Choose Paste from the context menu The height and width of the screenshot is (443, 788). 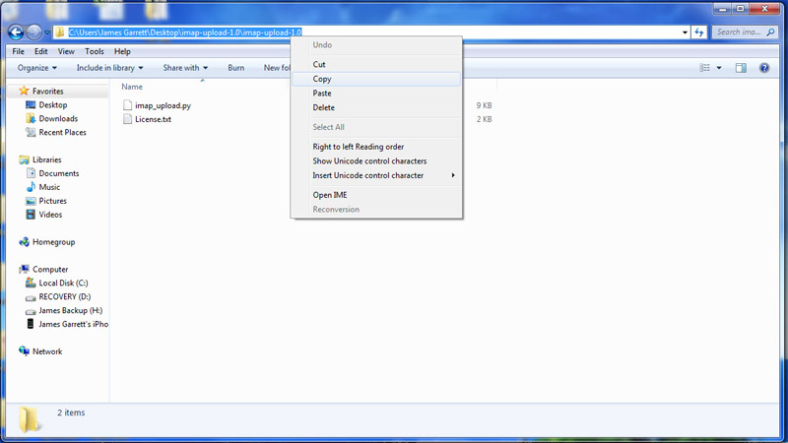pyautogui.click(x=376, y=93)
